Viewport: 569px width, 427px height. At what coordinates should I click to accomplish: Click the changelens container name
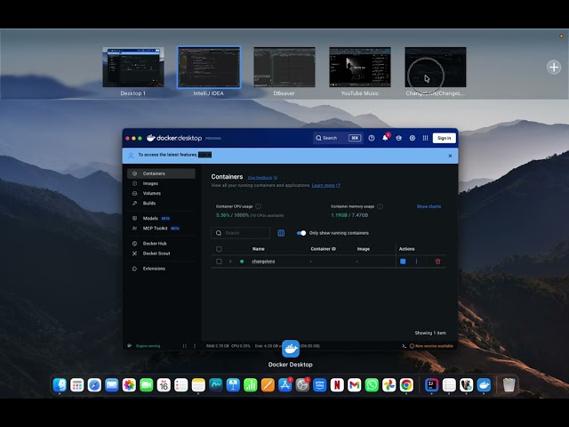[x=263, y=262]
